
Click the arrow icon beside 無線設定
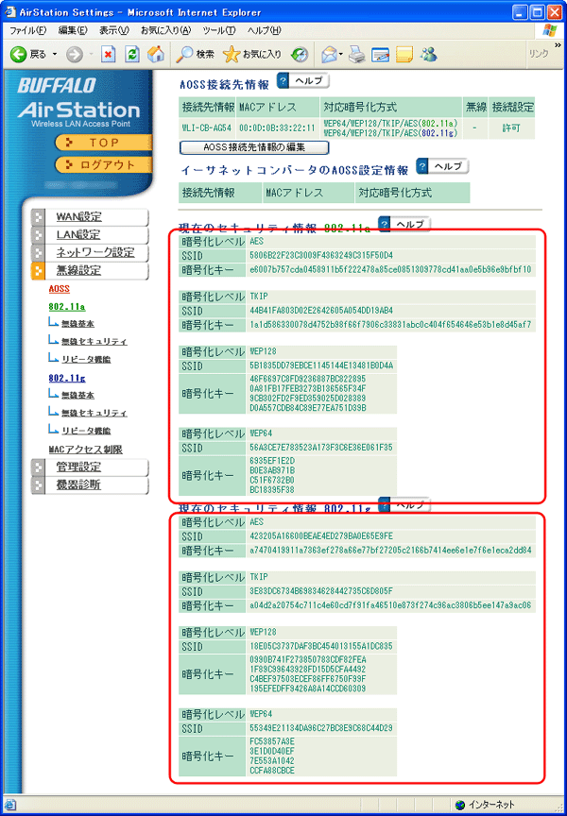coord(38,270)
